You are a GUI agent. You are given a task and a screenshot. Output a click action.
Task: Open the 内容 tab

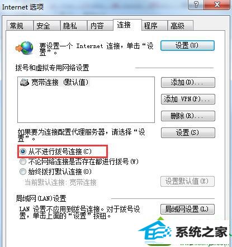coord(100,26)
